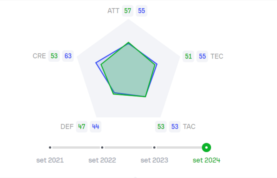Click the green TEC value 51
The image size is (277, 178).
click(188, 56)
